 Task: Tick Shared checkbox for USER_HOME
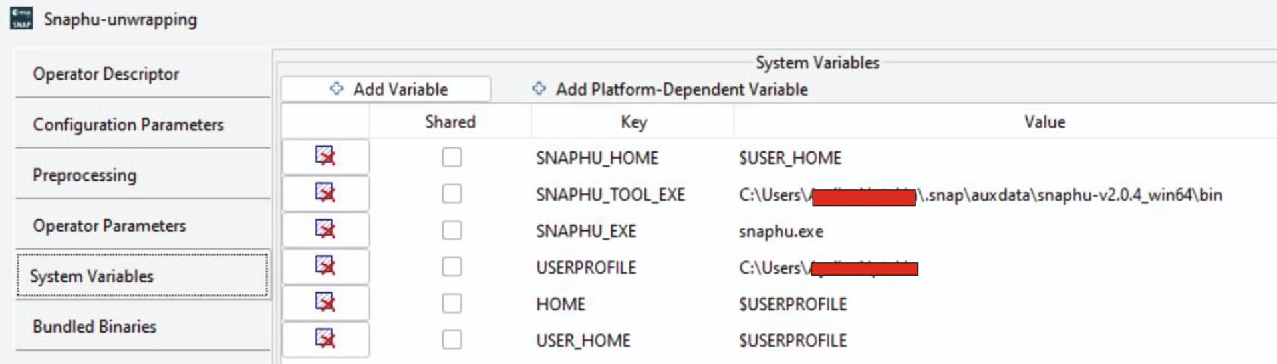coord(452,340)
